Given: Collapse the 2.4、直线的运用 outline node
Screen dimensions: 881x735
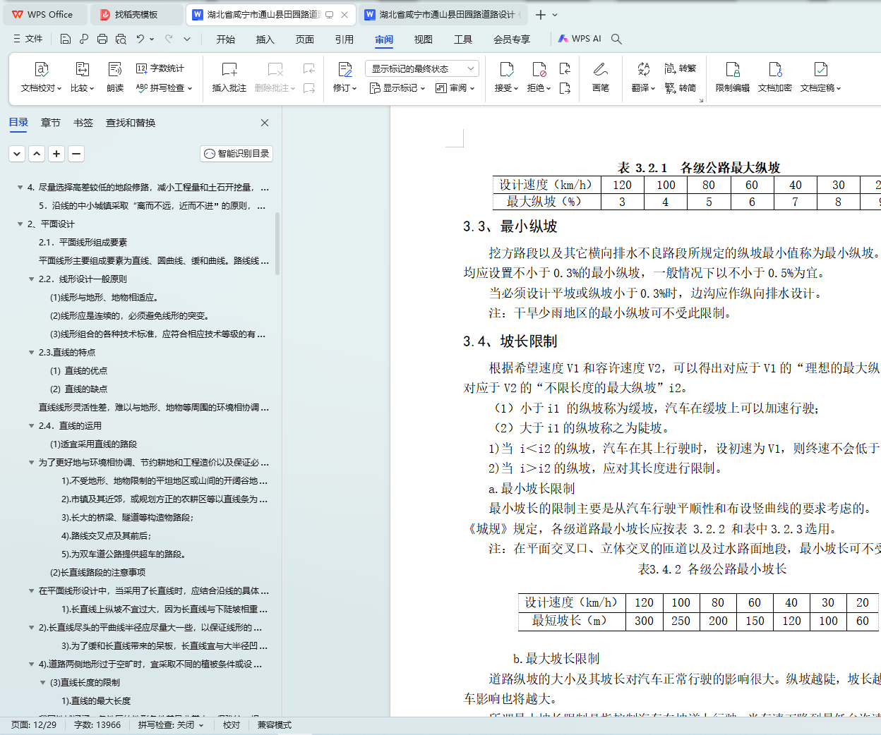Looking at the screenshot, I should pyautogui.click(x=31, y=426).
